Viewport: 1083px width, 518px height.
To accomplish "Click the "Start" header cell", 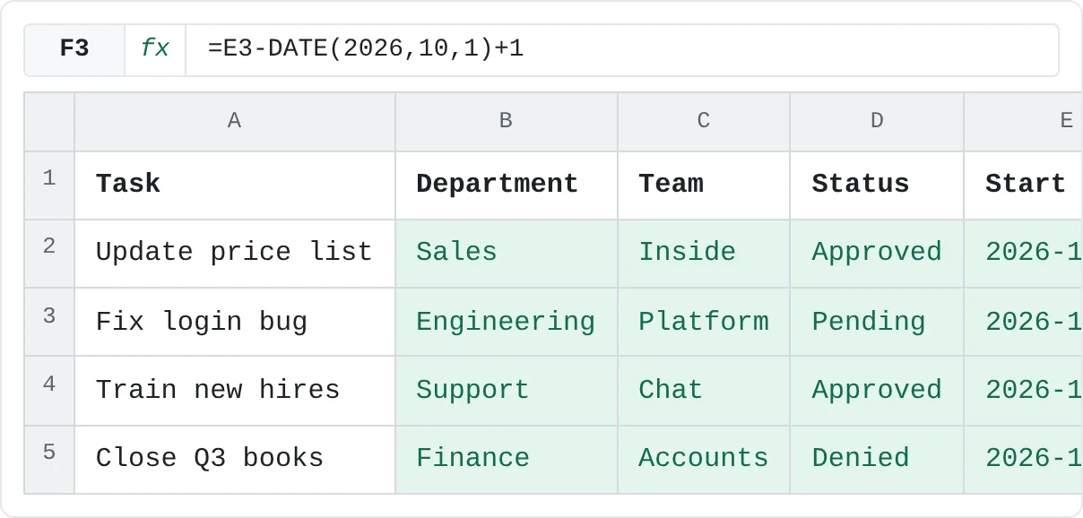I will click(x=1024, y=186).
